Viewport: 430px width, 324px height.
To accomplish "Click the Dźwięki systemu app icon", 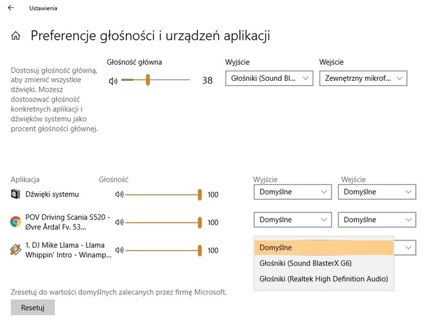I will point(16,194).
